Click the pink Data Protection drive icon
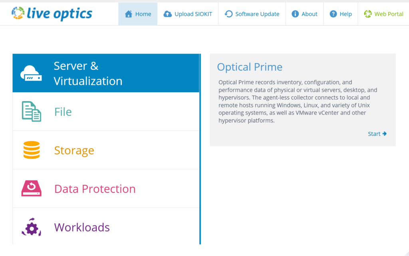 pos(31,188)
